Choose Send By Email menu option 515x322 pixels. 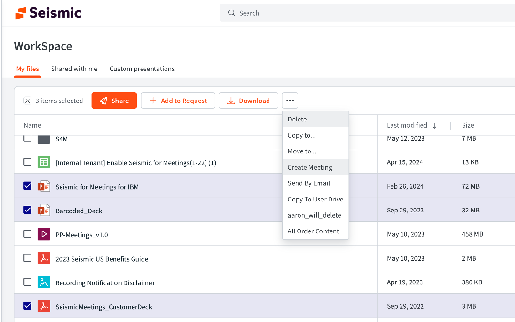[315, 183]
